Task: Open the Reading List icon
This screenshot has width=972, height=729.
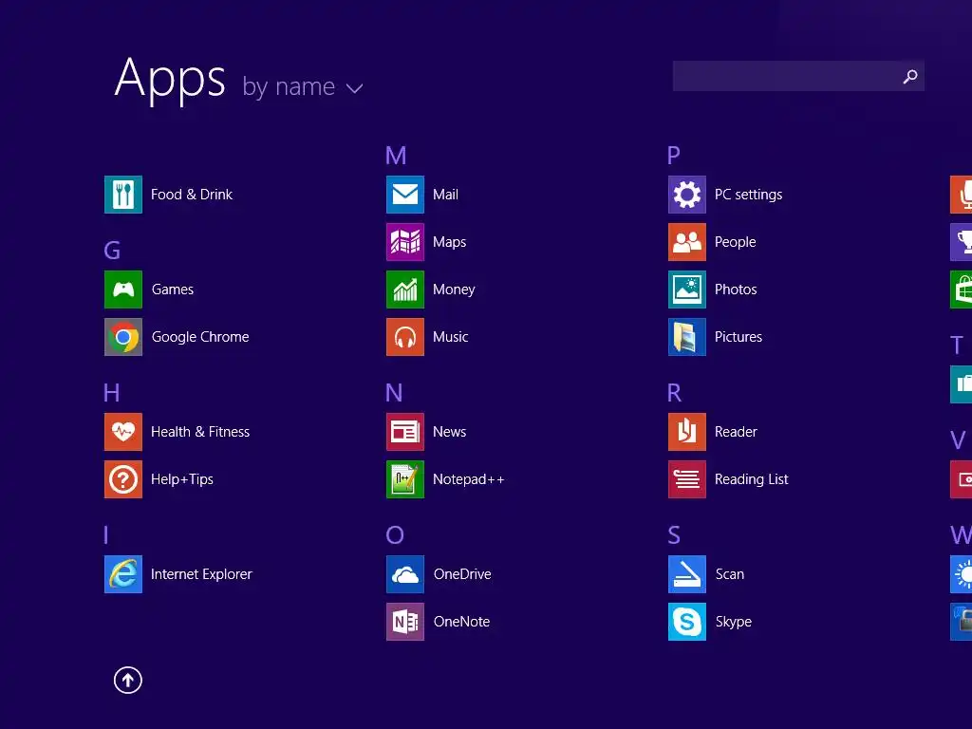Action: coord(687,479)
